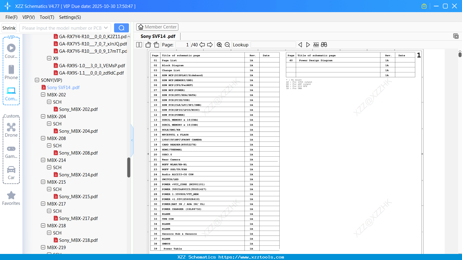Click the left panel collapse handle
The height and width of the screenshot is (260, 462).
click(132, 140)
